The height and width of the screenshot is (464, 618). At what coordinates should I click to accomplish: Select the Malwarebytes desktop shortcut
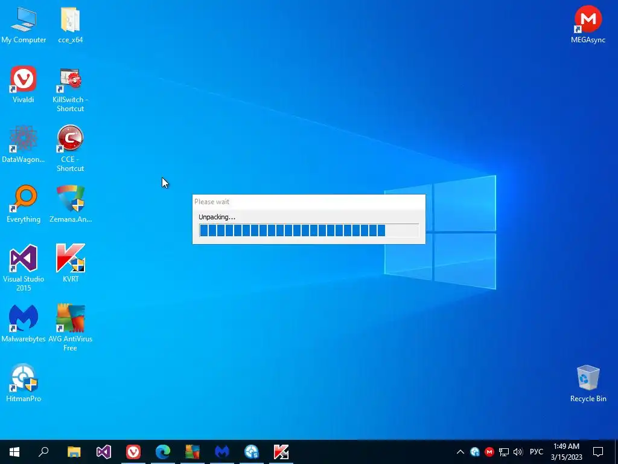click(x=24, y=324)
